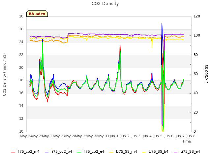Toggle the Li75_SS_b4 legend entry
The image size is (211, 158).
tap(155, 151)
